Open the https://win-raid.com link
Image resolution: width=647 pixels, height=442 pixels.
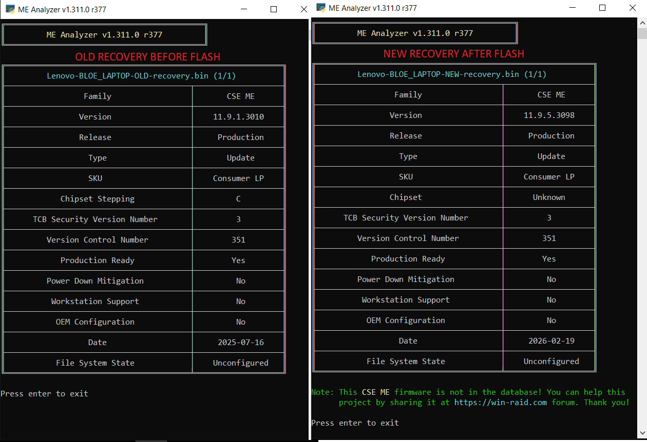[x=501, y=403]
